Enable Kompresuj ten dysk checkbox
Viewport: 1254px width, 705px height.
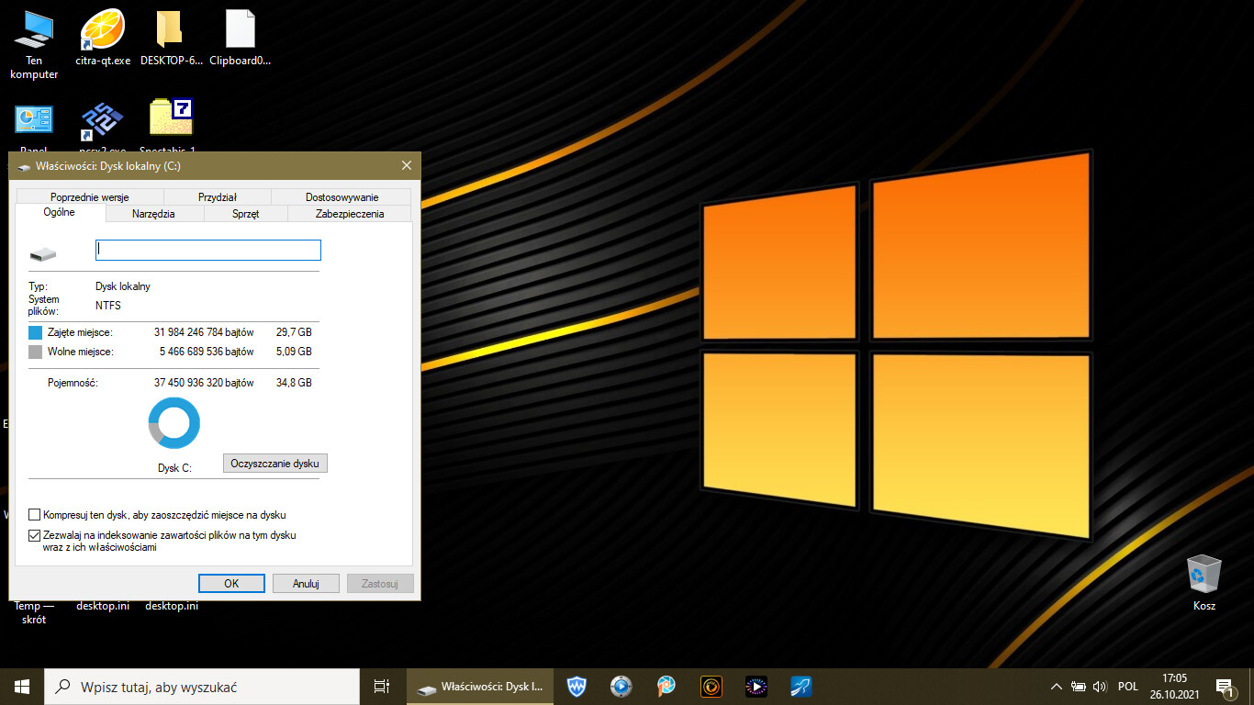[35, 515]
